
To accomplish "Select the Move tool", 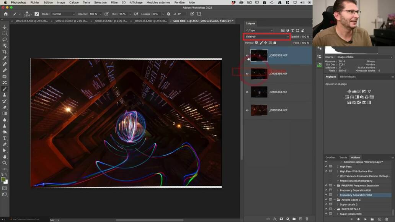I will pyautogui.click(x=5, y=27).
